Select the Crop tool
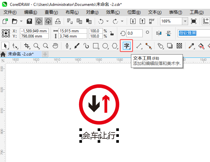The width and height of the screenshot is (210, 162). [27, 46]
